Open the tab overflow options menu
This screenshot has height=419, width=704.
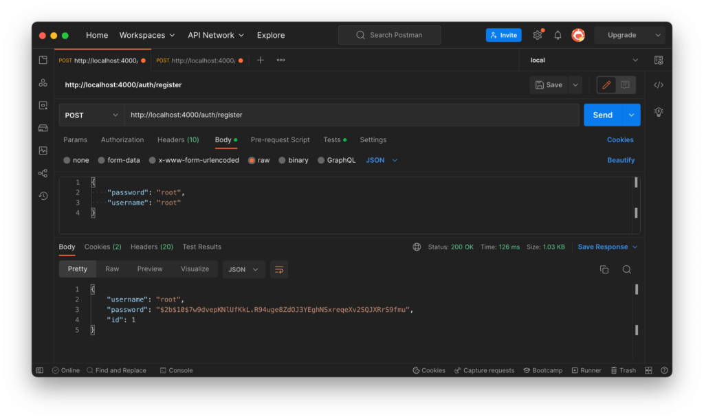(x=281, y=60)
